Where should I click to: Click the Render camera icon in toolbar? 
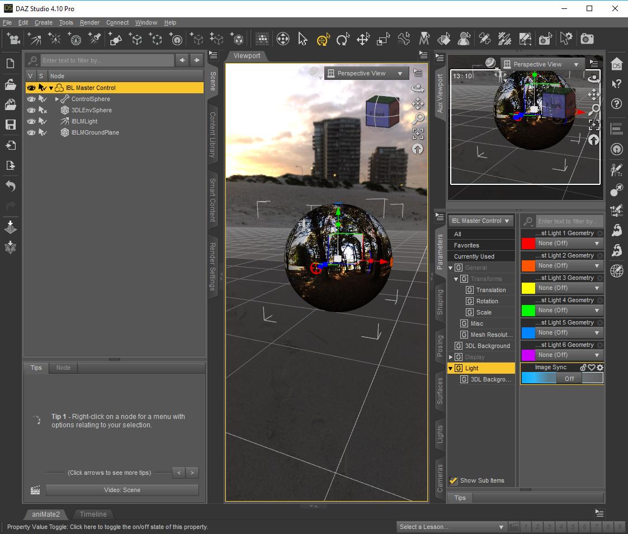click(x=587, y=39)
